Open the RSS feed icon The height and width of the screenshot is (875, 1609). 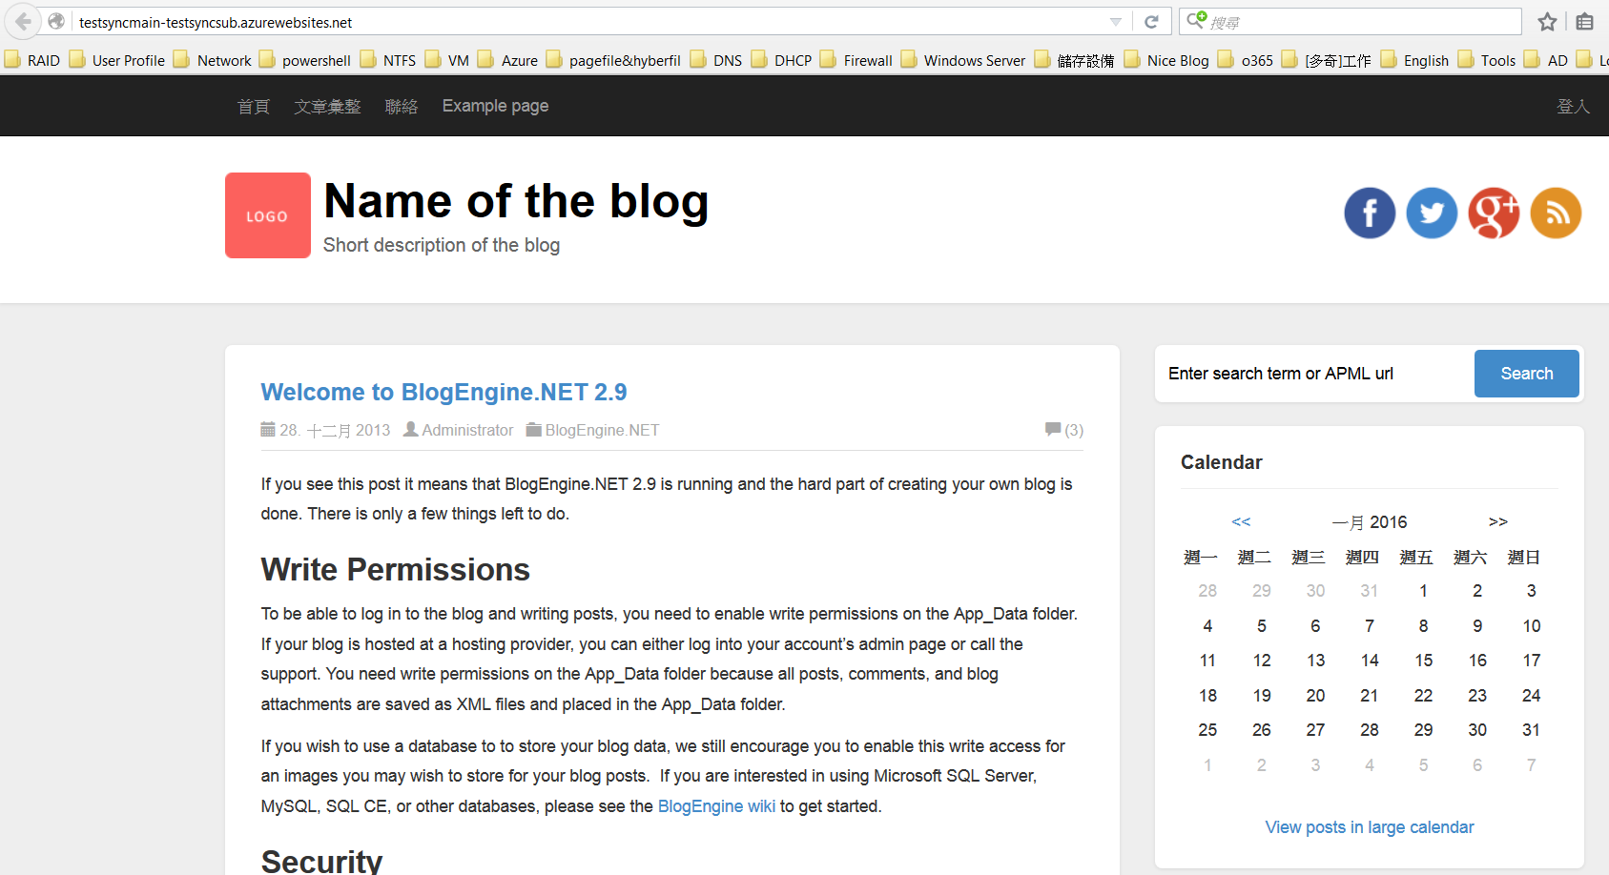[1556, 214]
